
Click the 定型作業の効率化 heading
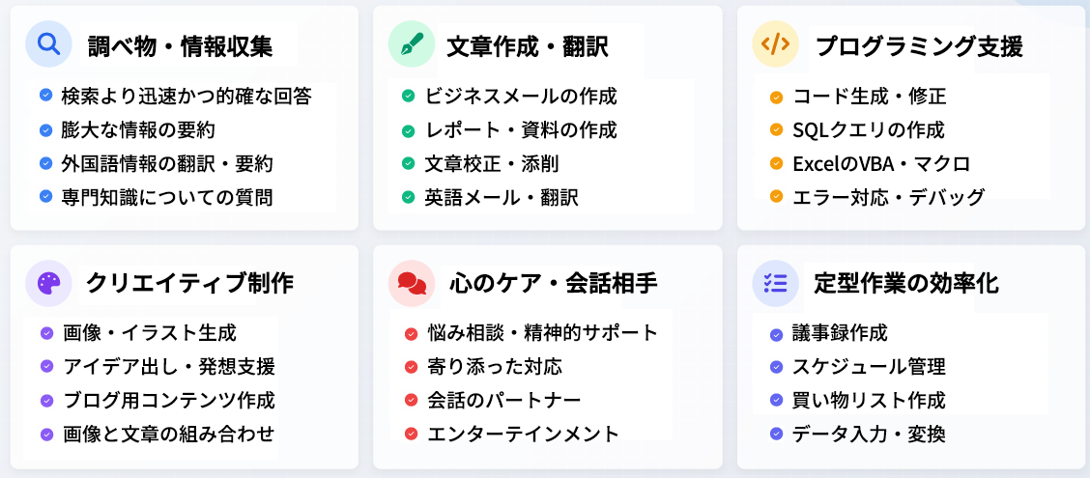click(906, 284)
